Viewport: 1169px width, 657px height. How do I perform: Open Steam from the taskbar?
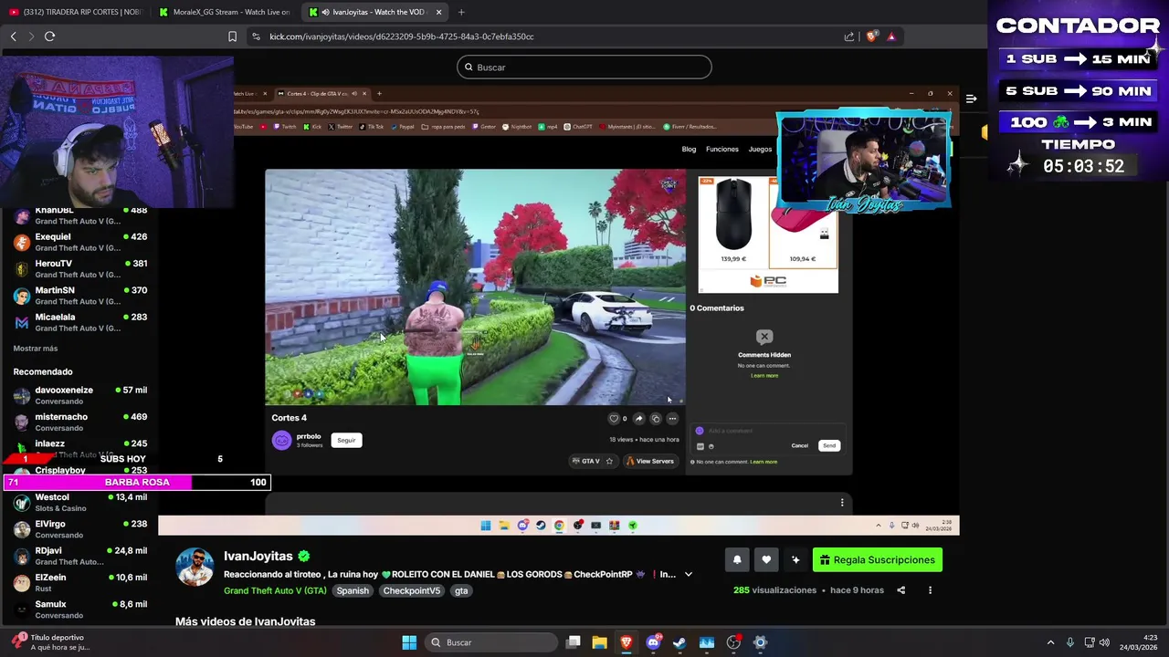pos(679,642)
